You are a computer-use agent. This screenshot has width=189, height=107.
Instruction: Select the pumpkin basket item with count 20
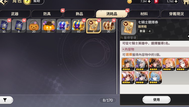click(34, 26)
